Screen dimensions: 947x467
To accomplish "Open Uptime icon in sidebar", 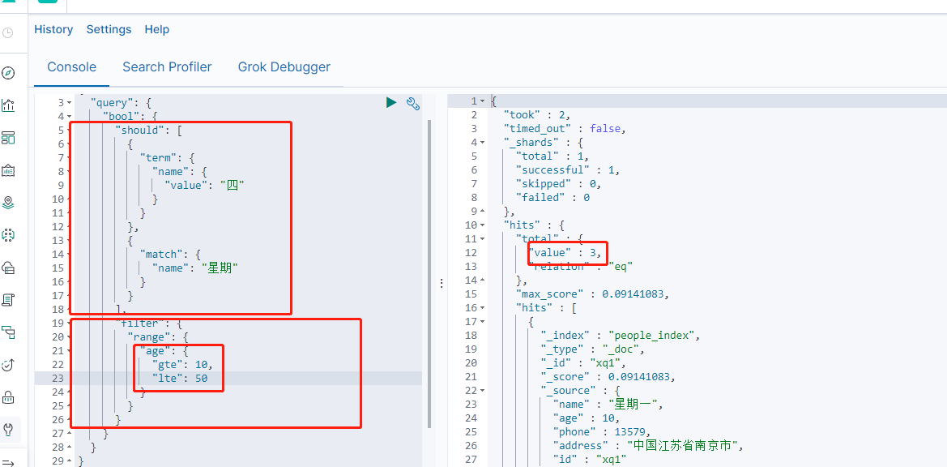I will (x=8, y=365).
